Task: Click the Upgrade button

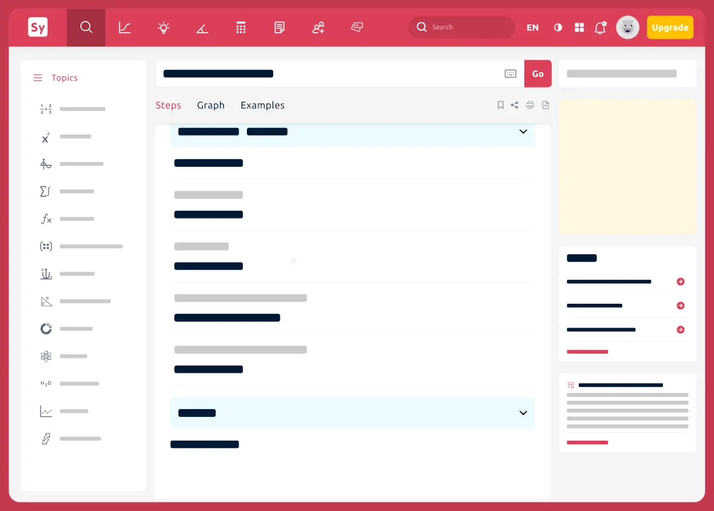Action: [x=670, y=27]
